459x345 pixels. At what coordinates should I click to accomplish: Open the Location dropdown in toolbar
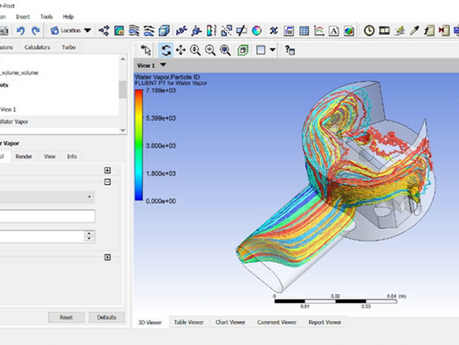point(71,30)
